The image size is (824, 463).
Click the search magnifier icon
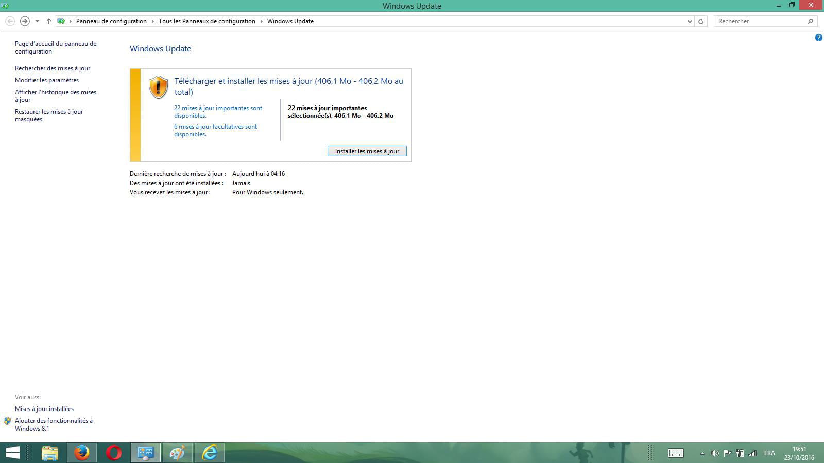pyautogui.click(x=811, y=21)
